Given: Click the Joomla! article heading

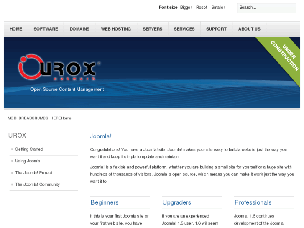Looking at the screenshot, I should [101, 136].
